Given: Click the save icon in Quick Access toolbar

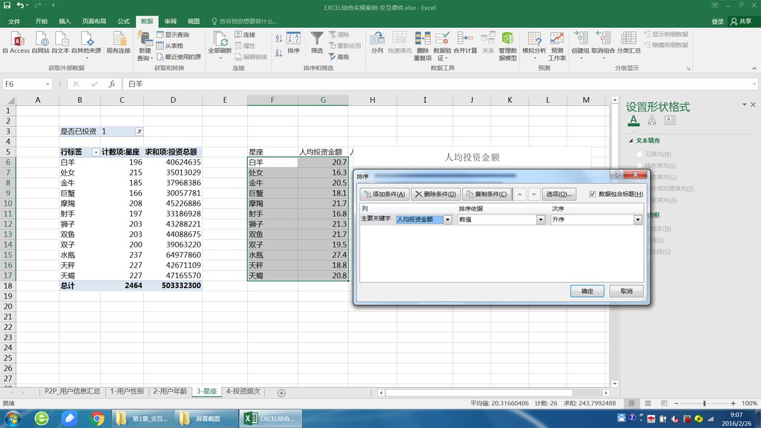Looking at the screenshot, I should pyautogui.click(x=7, y=6).
